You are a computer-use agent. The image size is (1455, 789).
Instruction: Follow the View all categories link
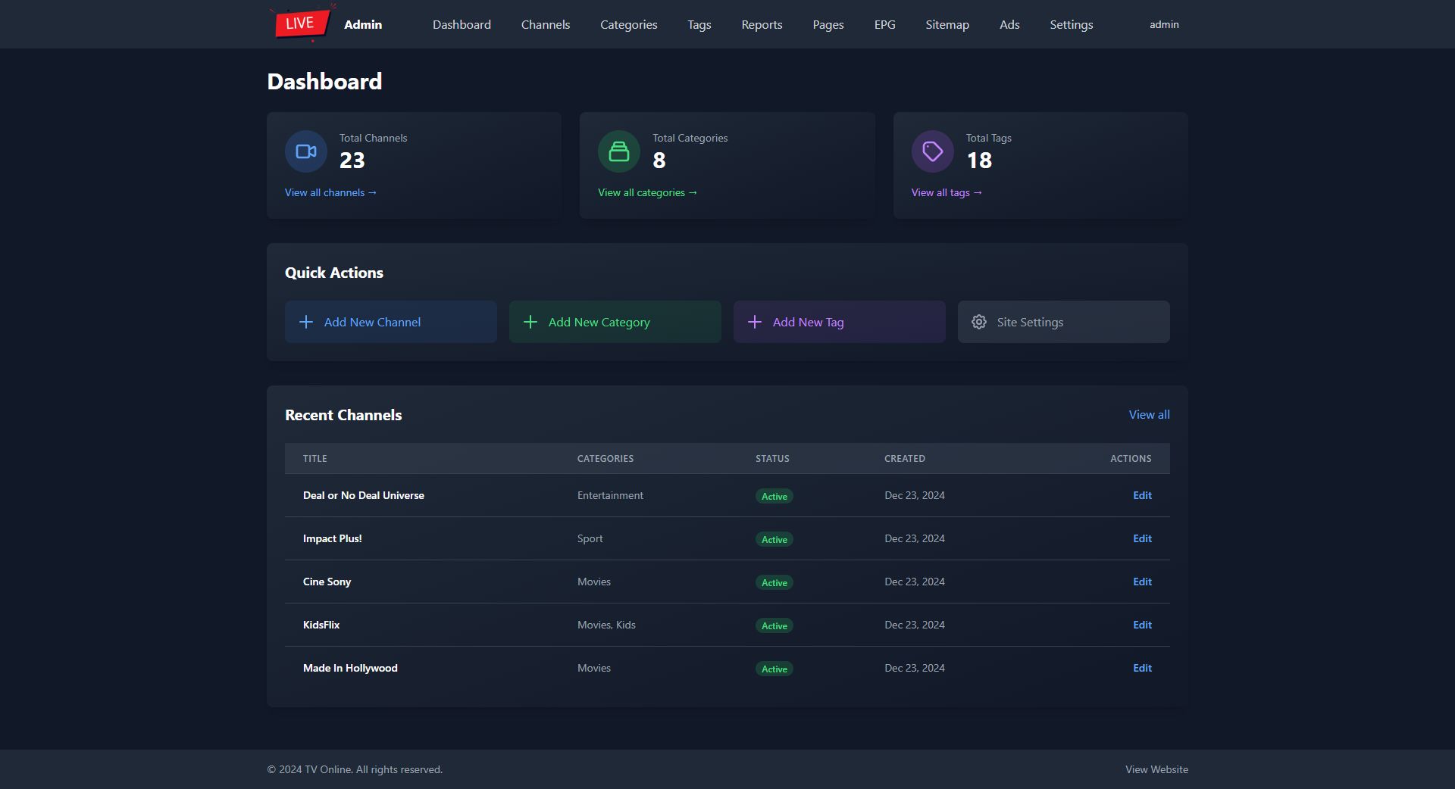(647, 192)
